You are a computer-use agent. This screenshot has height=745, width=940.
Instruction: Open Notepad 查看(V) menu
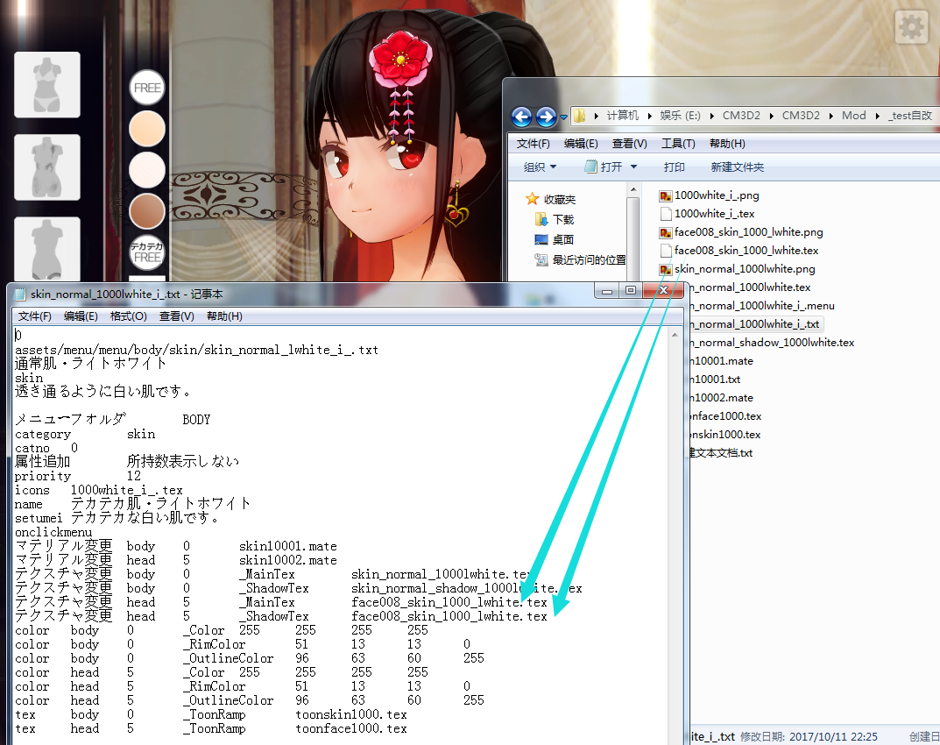[x=177, y=316]
